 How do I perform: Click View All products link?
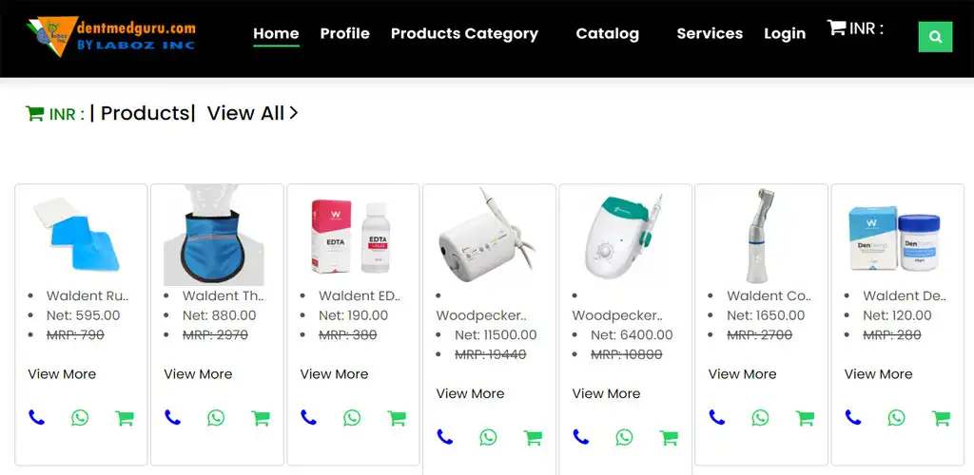[x=252, y=113]
